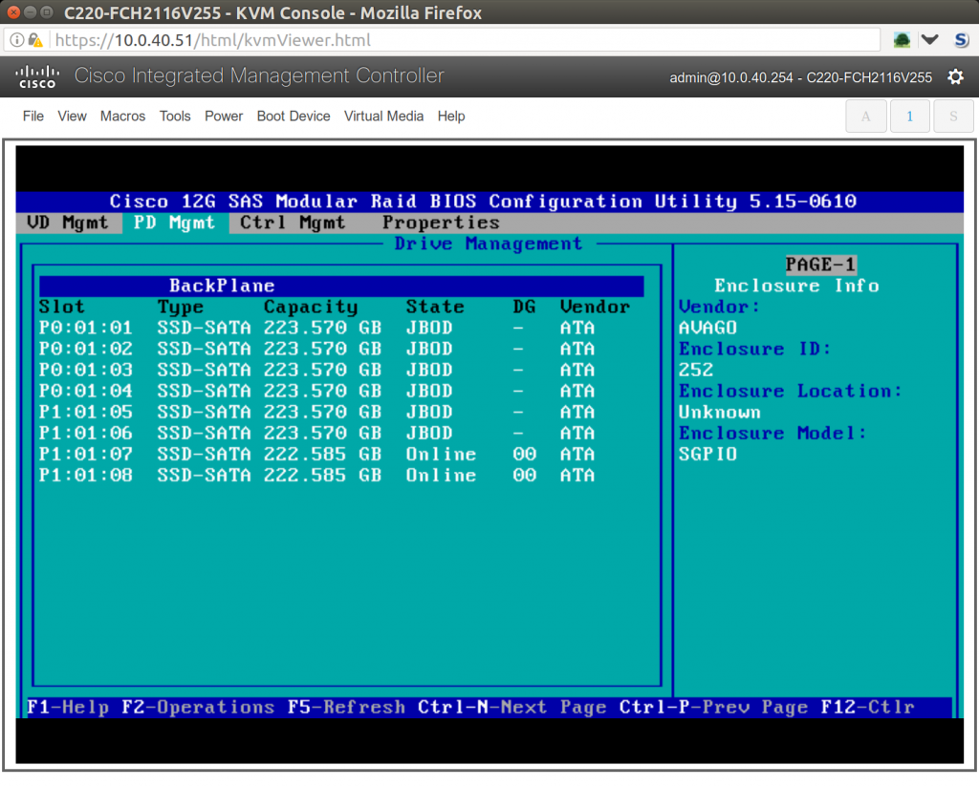Click the JBOD state of P0:01:01
The width and height of the screenshot is (979, 787).
tap(429, 328)
